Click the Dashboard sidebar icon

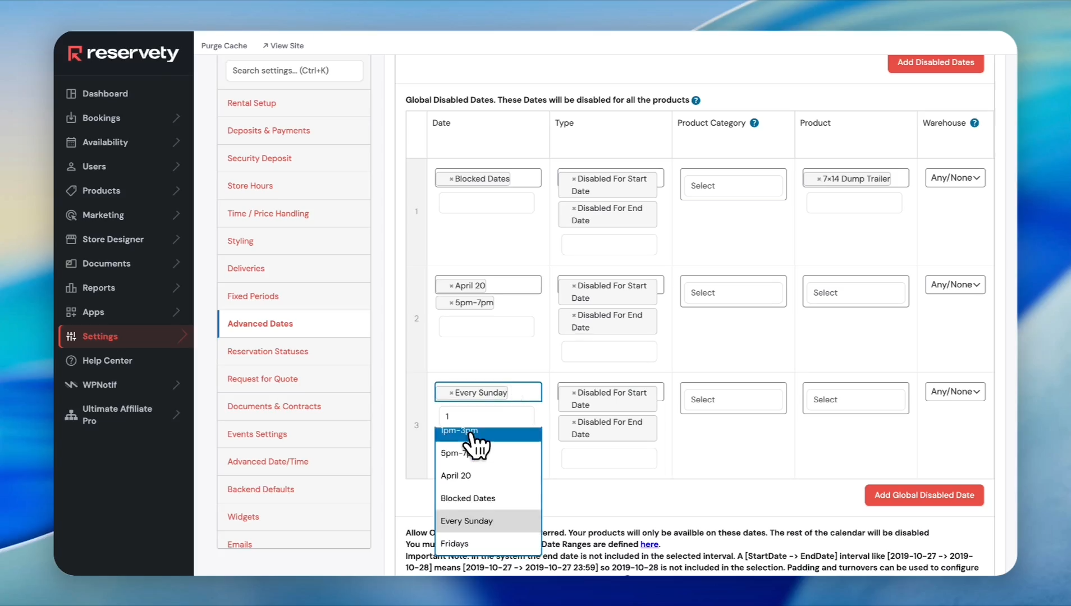pos(71,94)
